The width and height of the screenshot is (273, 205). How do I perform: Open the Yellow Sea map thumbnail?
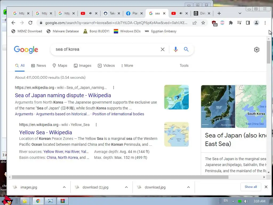[x=176, y=134]
